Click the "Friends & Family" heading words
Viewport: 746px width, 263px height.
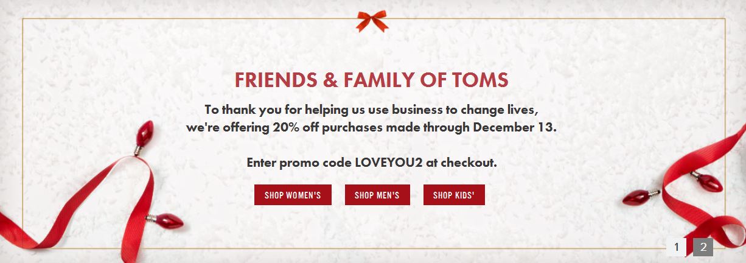(x=316, y=80)
